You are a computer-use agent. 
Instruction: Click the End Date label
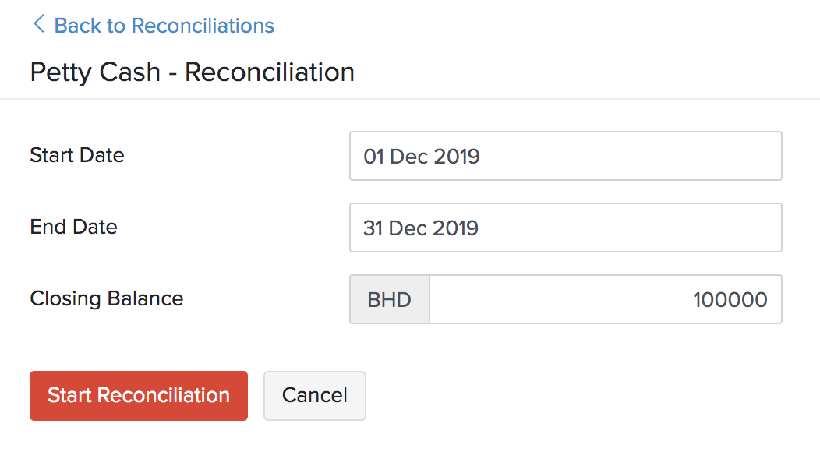(73, 227)
